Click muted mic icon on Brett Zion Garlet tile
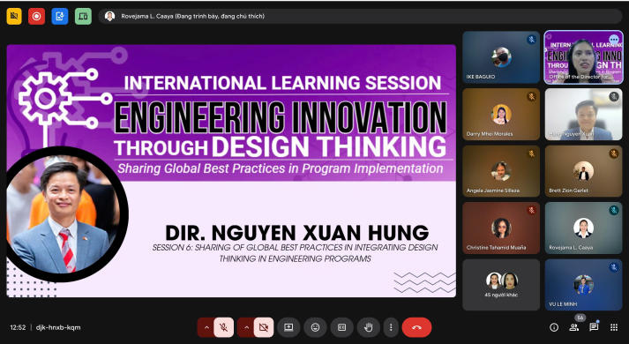The image size is (629, 344). pos(614,153)
